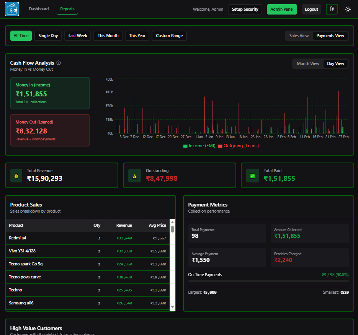
Task: Toggle the Income (EMI) legend entry
Action: point(199,146)
